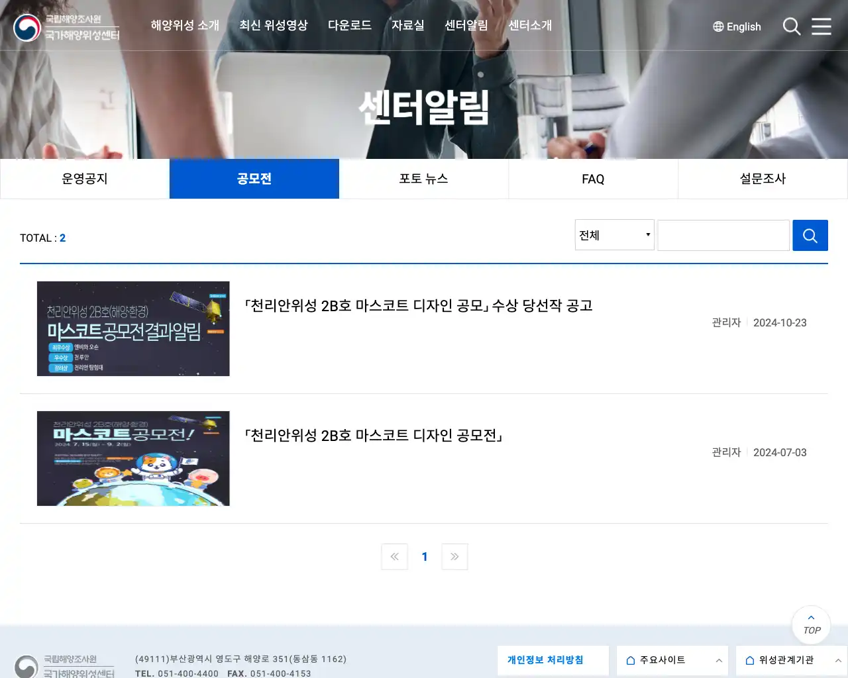Click the 국가해양위성센터 logo in header
Image resolution: width=848 pixels, height=678 pixels.
[66, 28]
